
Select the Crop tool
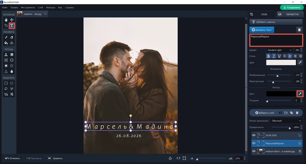click(x=6, y=26)
